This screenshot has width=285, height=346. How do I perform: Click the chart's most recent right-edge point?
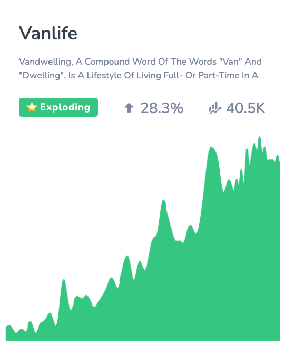[279, 162]
